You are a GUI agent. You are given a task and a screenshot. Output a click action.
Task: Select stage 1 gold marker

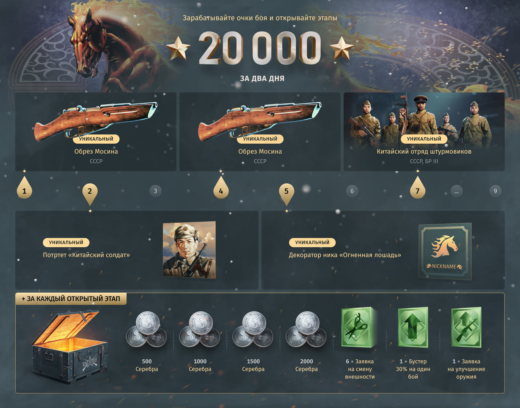24,187
